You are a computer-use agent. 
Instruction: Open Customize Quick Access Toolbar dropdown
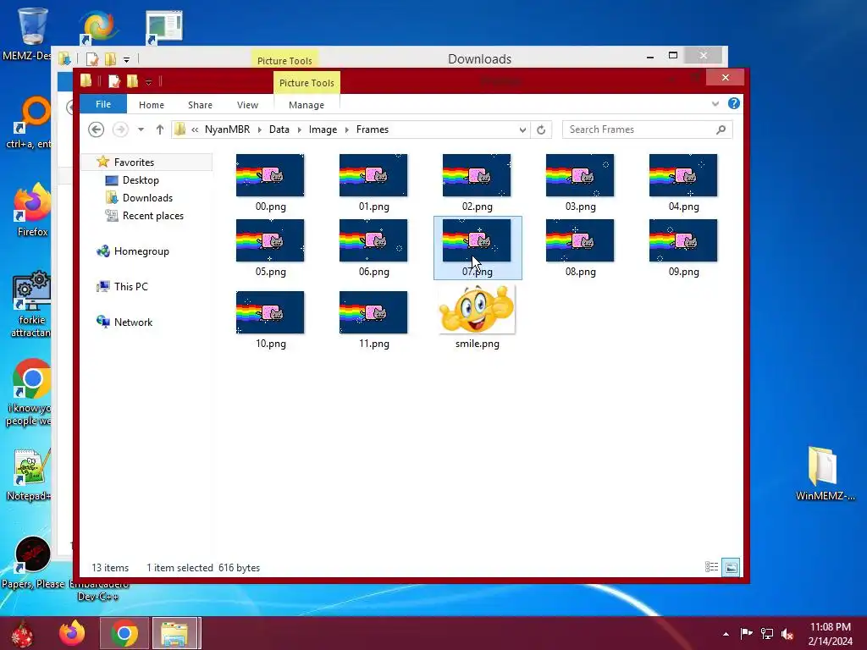[148, 82]
